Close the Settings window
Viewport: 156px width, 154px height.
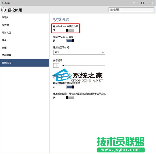pyautogui.click(x=151, y=3)
